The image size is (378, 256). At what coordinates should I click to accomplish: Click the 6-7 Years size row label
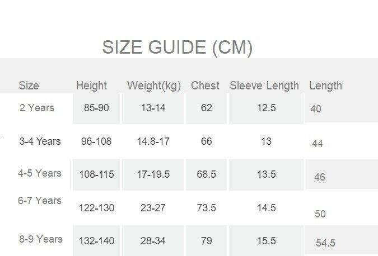click(x=40, y=201)
